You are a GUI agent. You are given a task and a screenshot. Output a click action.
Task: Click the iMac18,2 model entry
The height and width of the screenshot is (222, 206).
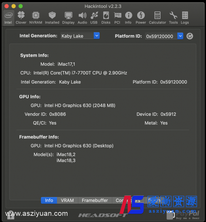click(x=66, y=154)
